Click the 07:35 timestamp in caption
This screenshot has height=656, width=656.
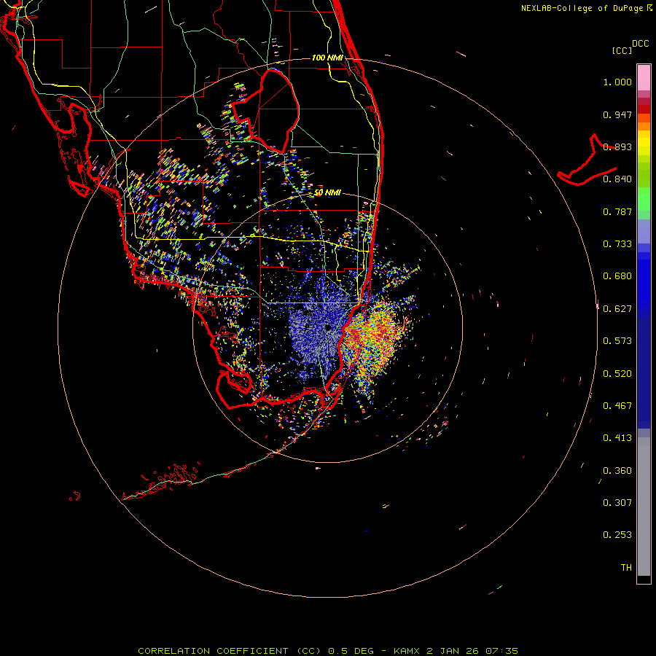point(501,651)
